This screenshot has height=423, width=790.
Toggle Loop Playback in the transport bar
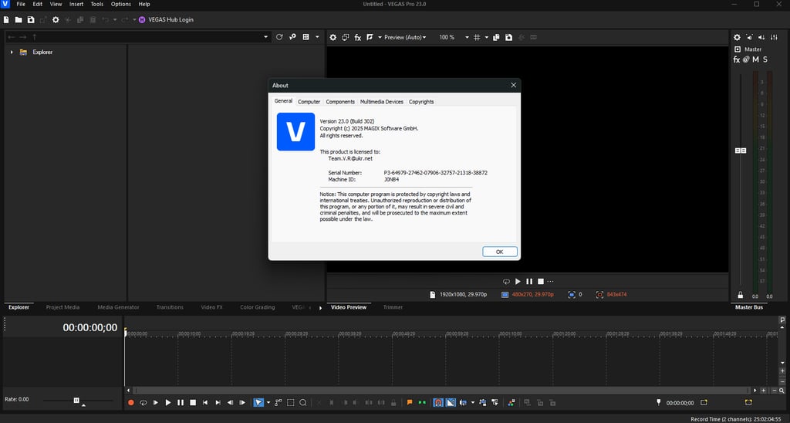143,402
